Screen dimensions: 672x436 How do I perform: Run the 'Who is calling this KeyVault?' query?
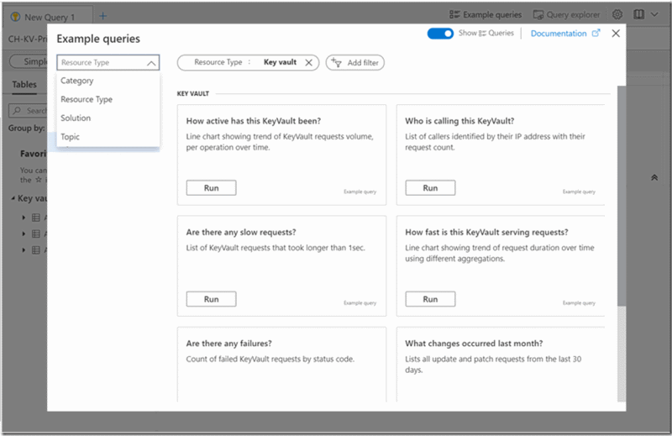(x=430, y=188)
